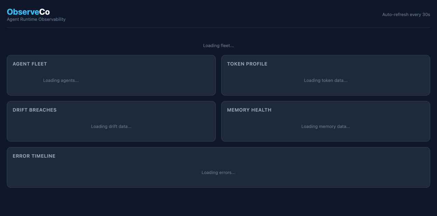
Task: Click the Loading fleet... status text
Action: click(x=218, y=46)
